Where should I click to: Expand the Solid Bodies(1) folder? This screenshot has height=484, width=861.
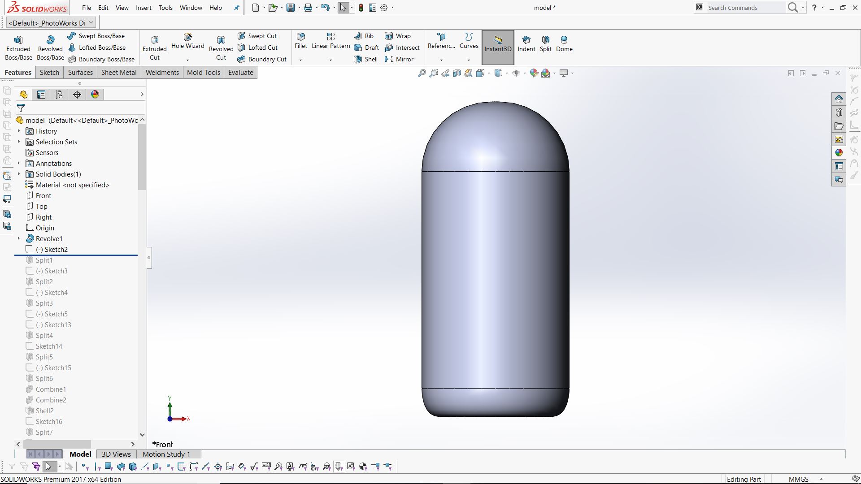click(19, 174)
